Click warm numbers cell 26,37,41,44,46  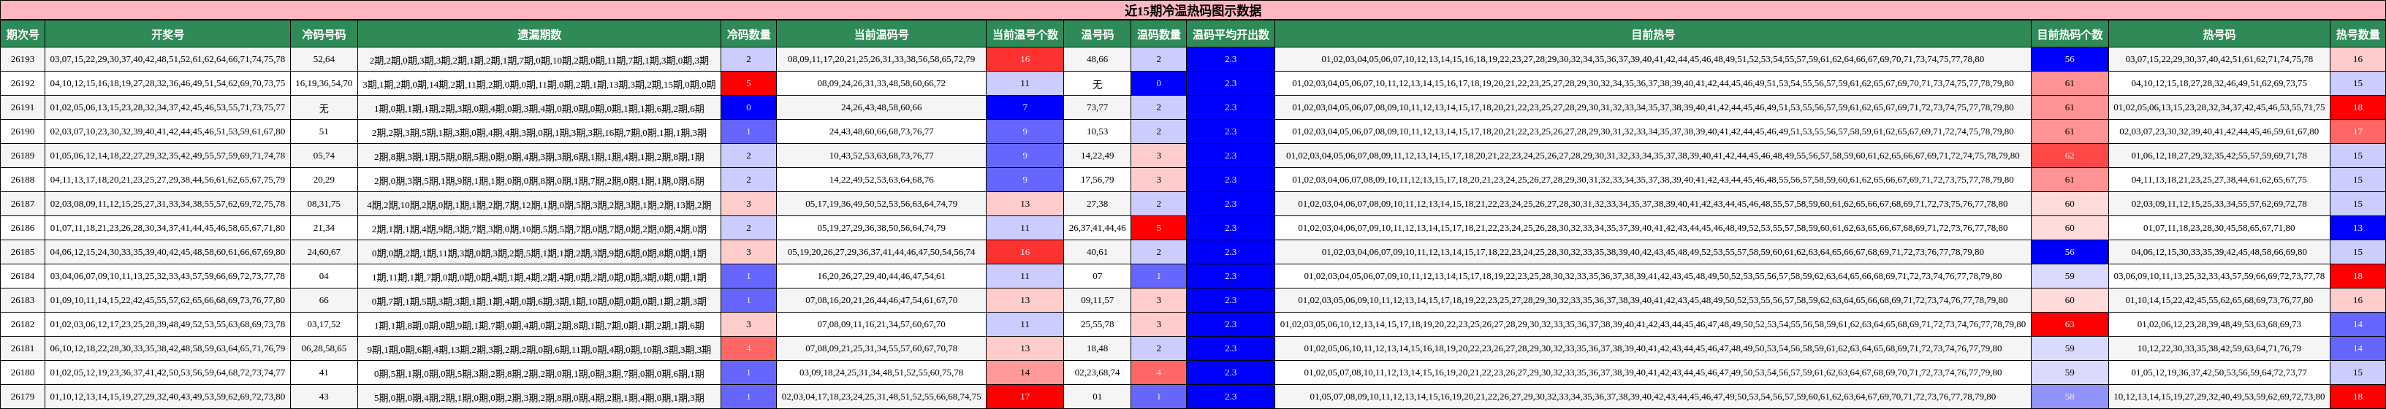pos(1097,228)
